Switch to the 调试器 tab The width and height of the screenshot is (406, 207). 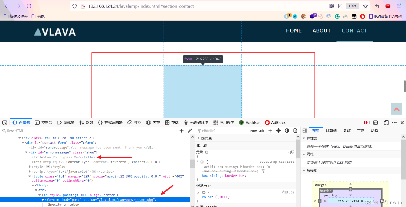[66, 123]
